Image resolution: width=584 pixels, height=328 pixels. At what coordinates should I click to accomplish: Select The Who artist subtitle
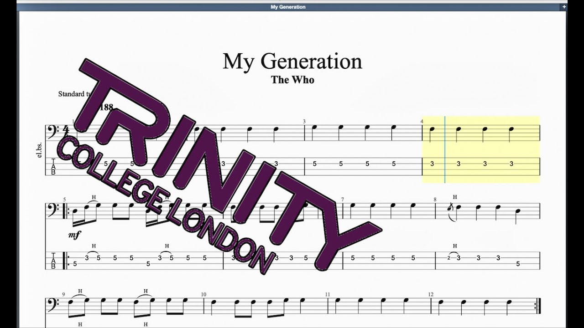(292, 80)
